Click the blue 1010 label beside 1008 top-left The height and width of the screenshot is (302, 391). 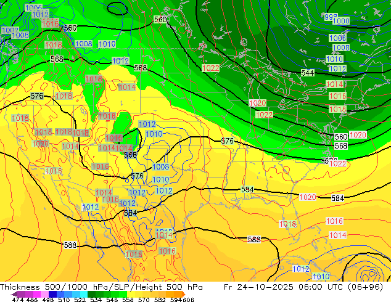pos(107,44)
